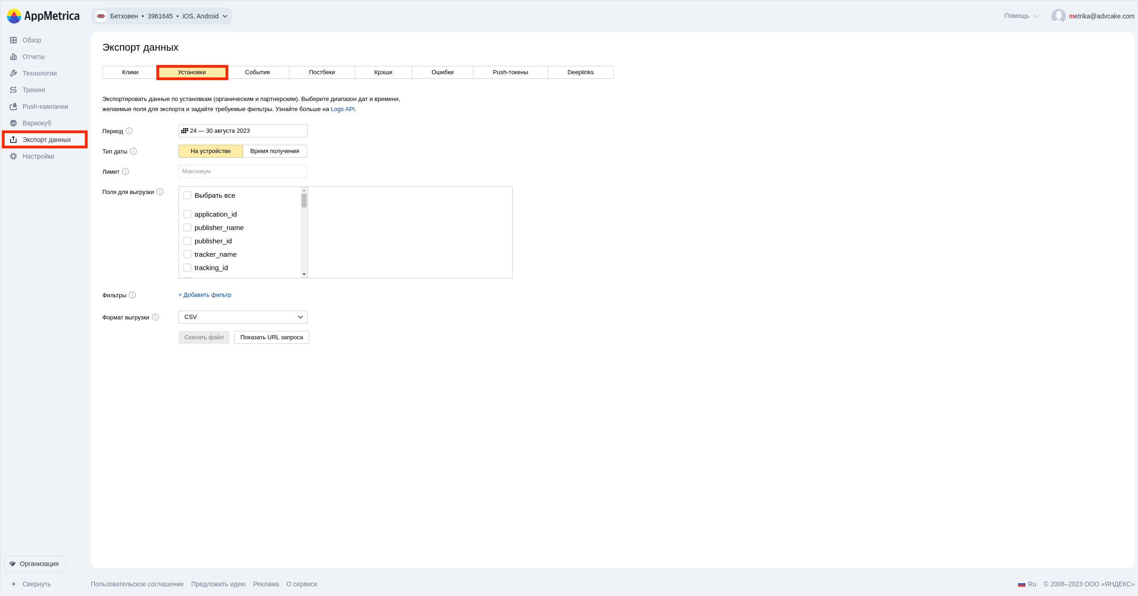Check the tracking_id field
Image resolution: width=1138 pixels, height=596 pixels.
point(187,268)
